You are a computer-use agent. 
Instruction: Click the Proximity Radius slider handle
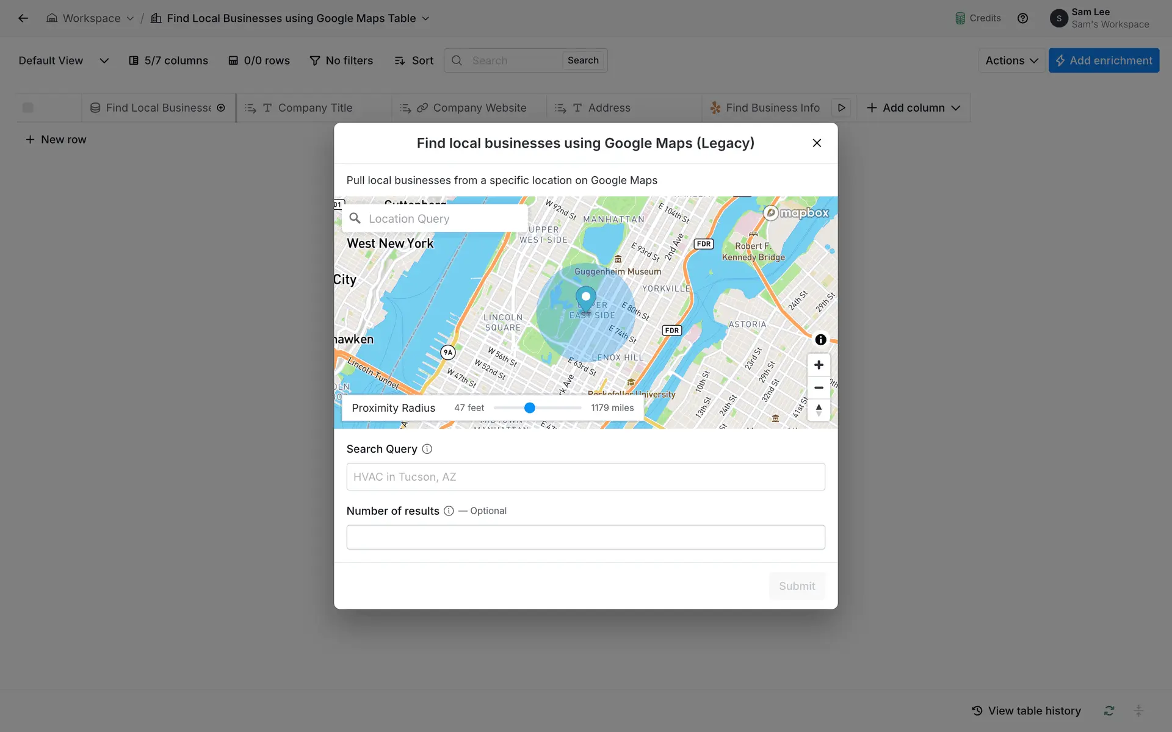click(530, 407)
